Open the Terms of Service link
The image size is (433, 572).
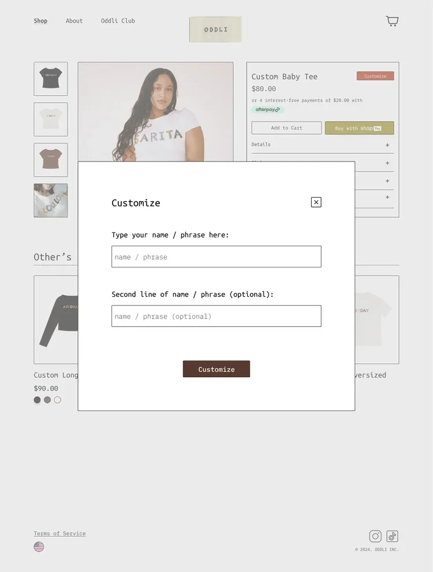[59, 533]
